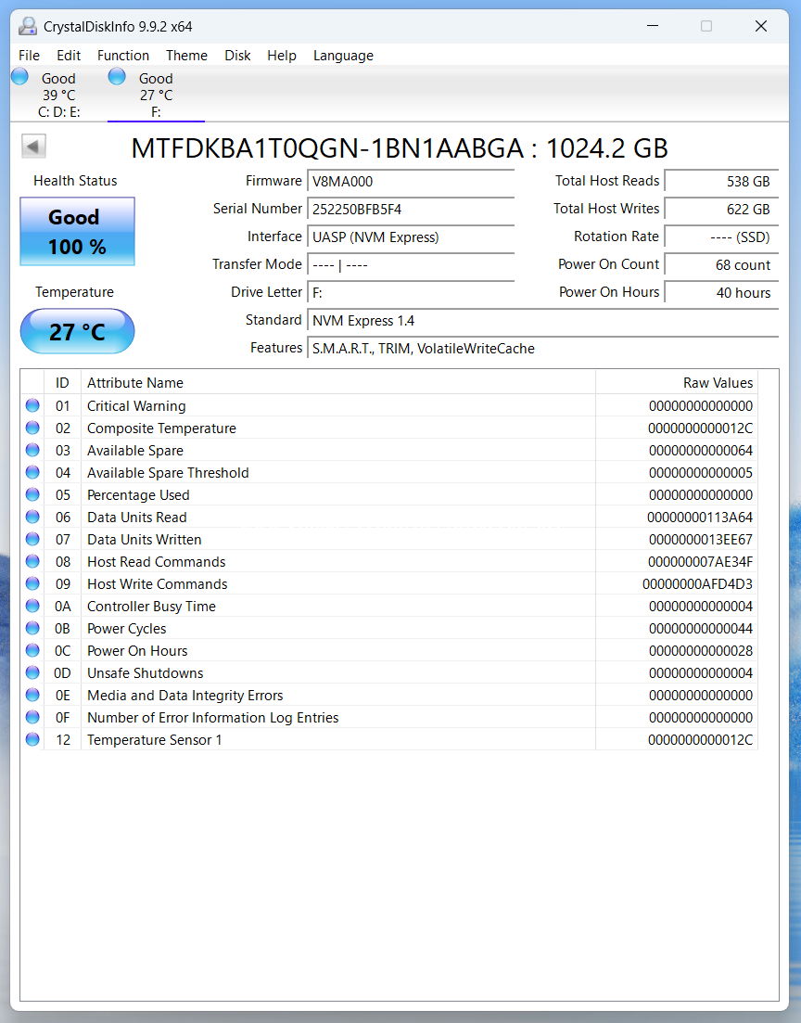Click the status orb for Critical Warning
The height and width of the screenshot is (1023, 801).
click(x=32, y=406)
